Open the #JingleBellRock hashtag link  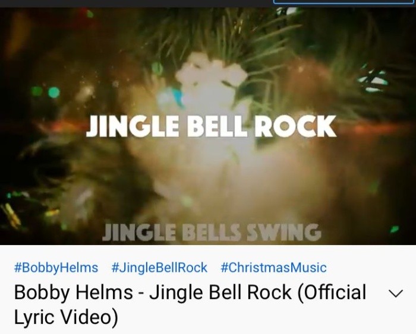point(159,268)
